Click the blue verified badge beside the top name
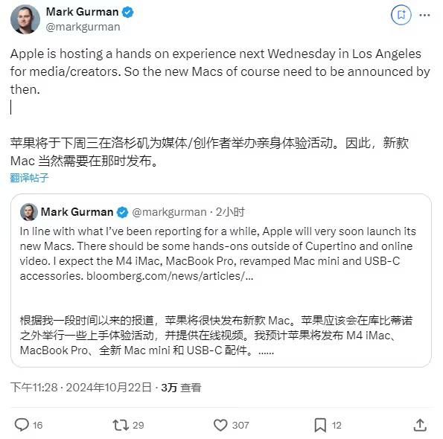 pyautogui.click(x=128, y=12)
